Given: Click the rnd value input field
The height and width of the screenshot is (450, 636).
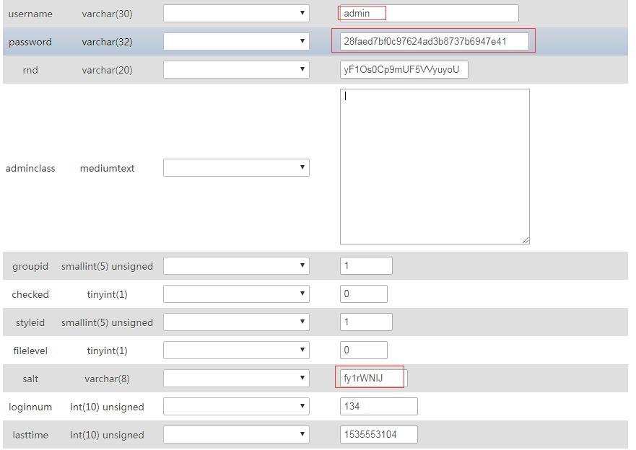Looking at the screenshot, I should pos(404,69).
